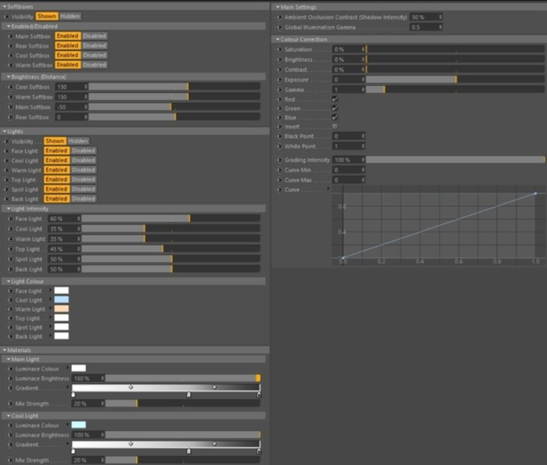Click the keyframe dot beside Cool Light Gradient

pyautogui.click(x=10, y=445)
